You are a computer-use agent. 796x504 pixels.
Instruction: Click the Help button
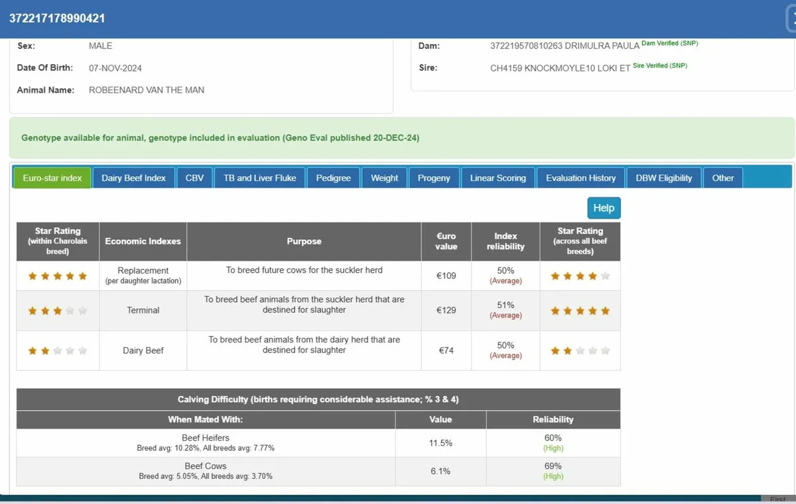[x=604, y=208]
